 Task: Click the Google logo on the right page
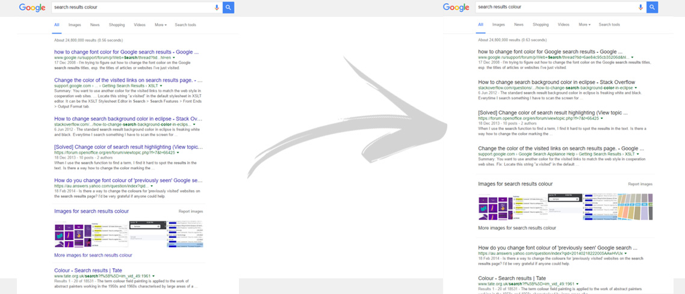456,7
